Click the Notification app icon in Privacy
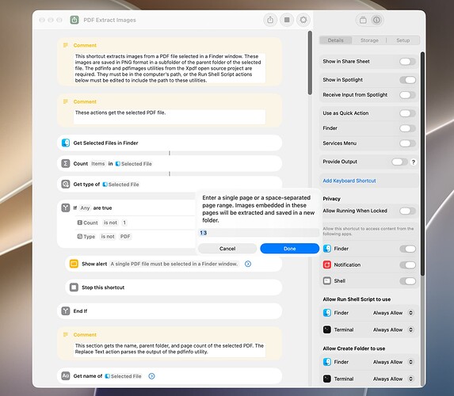This screenshot has height=396, width=454. tap(327, 265)
